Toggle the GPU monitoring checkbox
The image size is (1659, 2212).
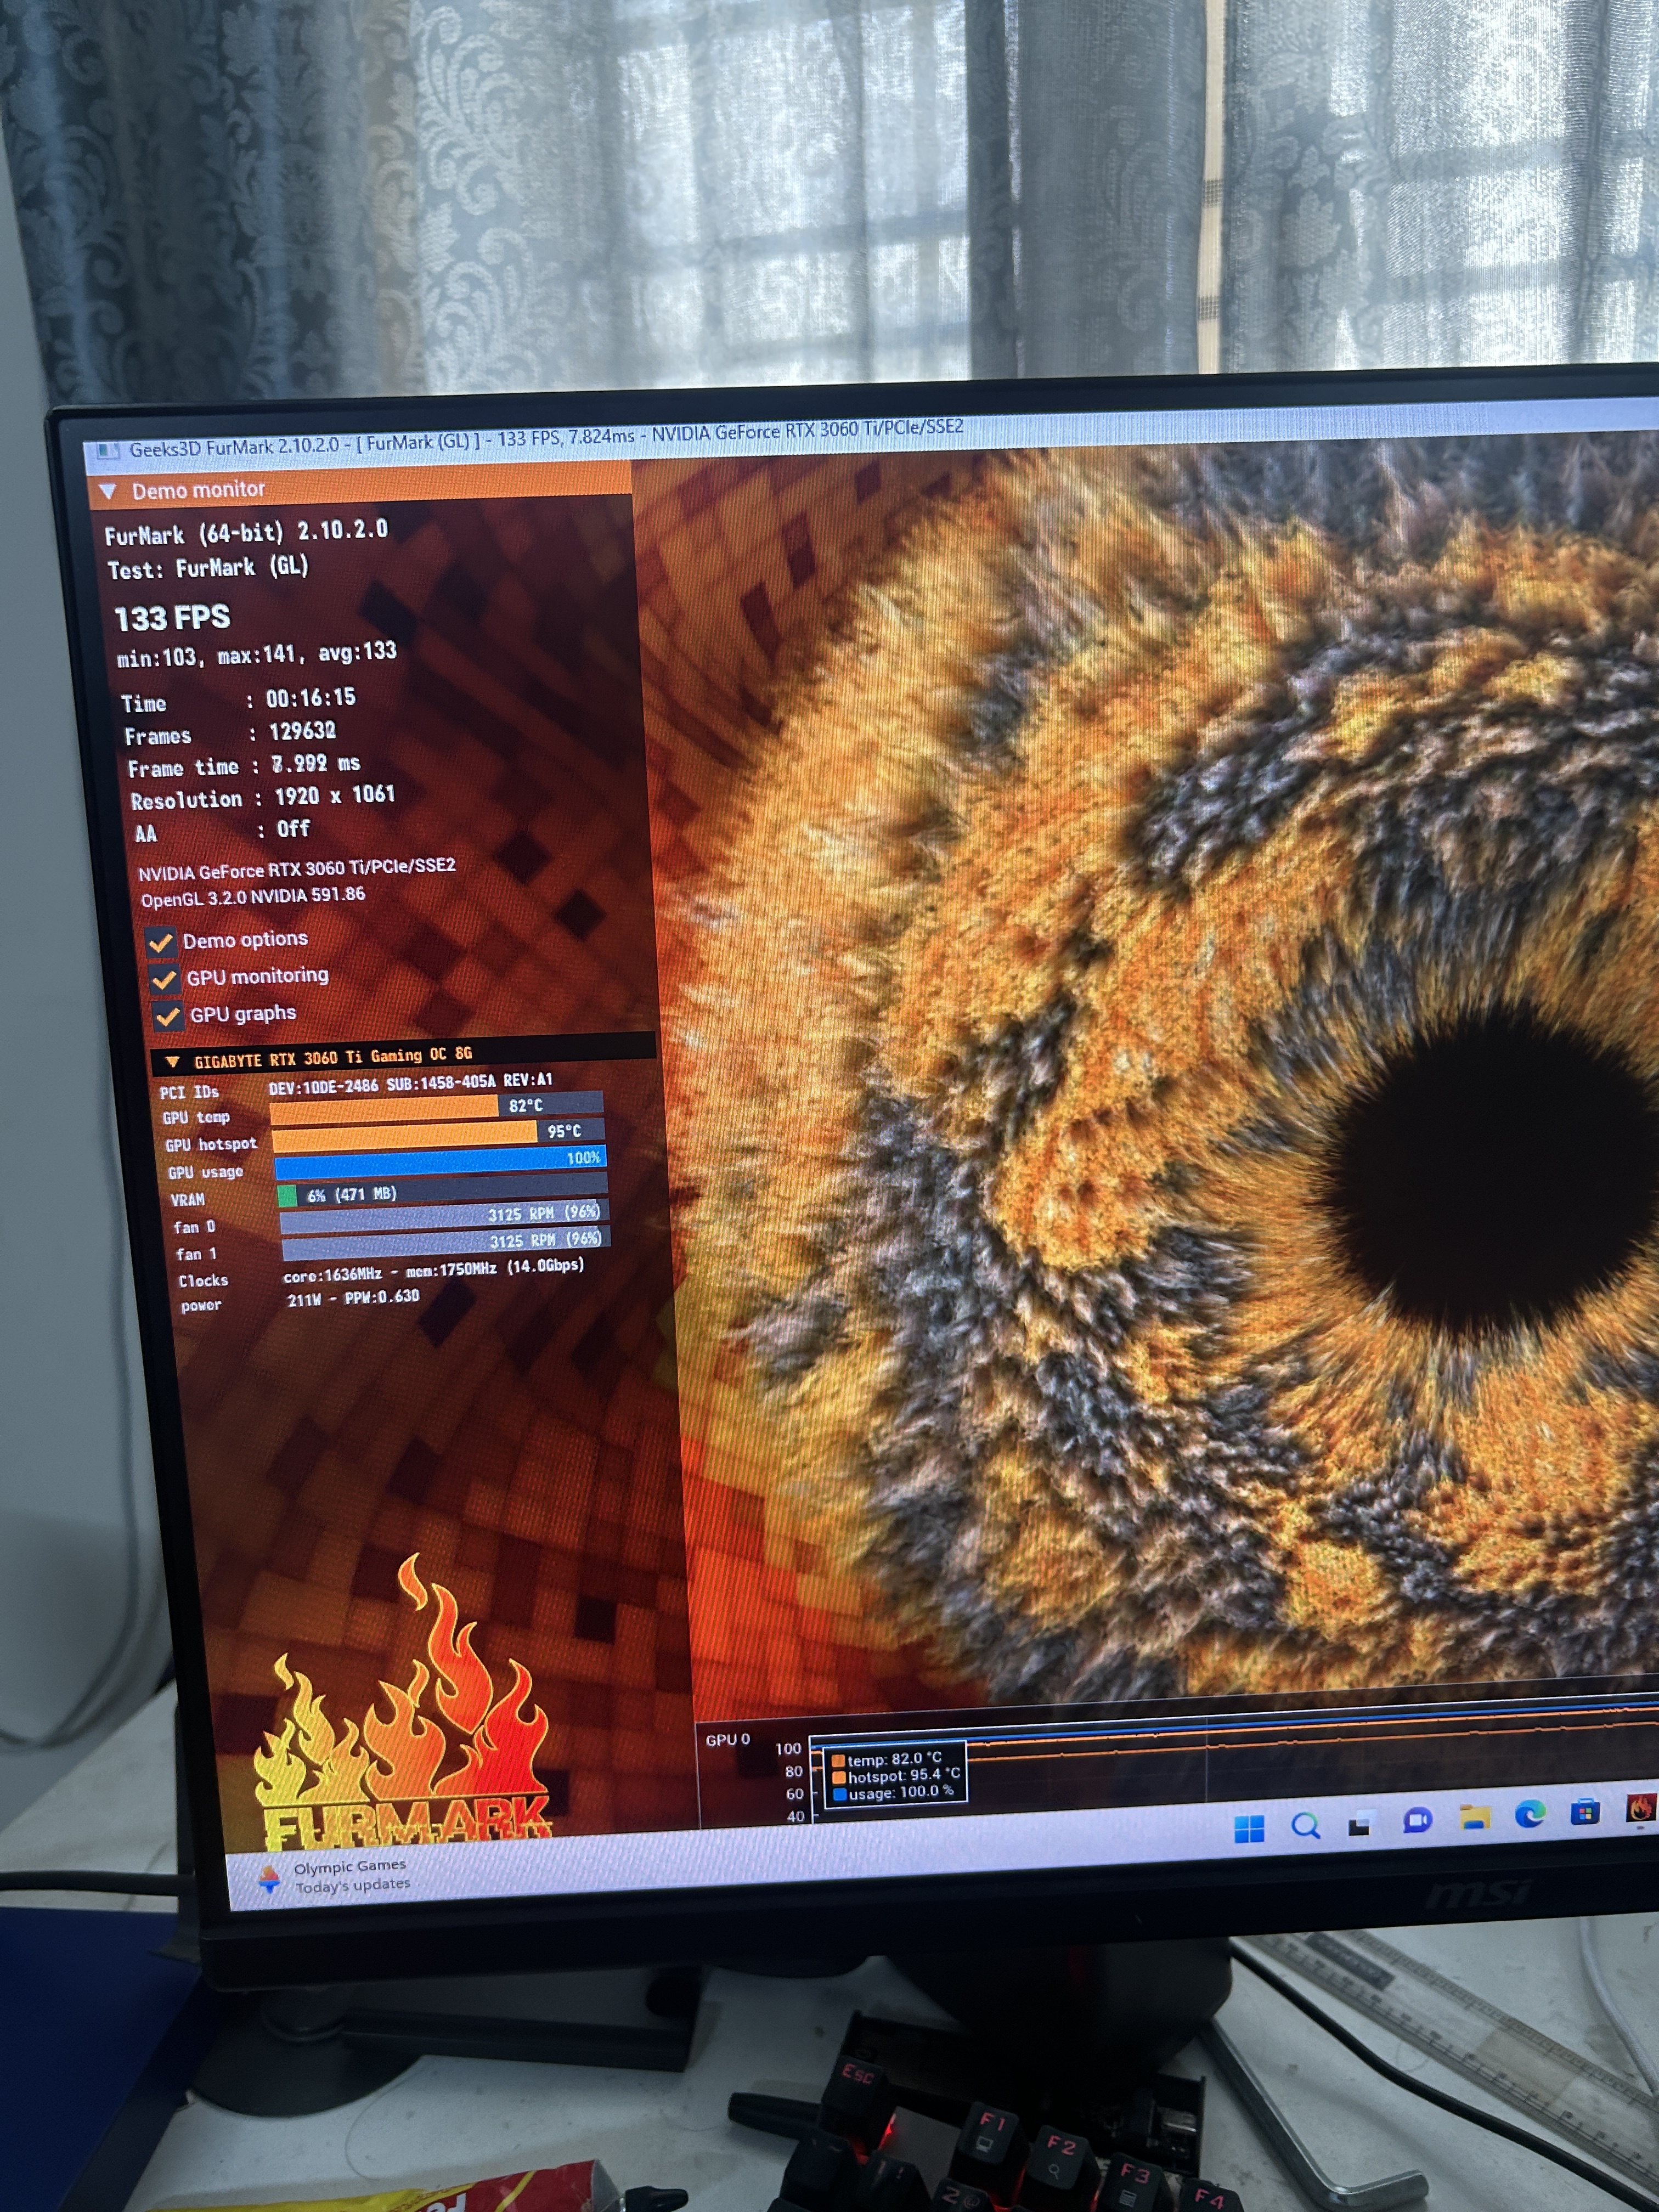[164, 979]
